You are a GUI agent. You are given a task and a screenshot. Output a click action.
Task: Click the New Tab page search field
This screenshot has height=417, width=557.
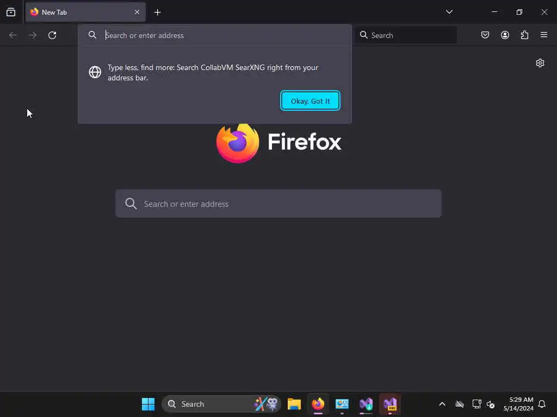[278, 204]
